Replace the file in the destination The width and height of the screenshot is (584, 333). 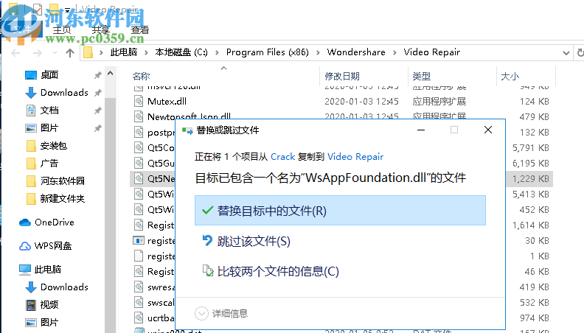(340, 211)
